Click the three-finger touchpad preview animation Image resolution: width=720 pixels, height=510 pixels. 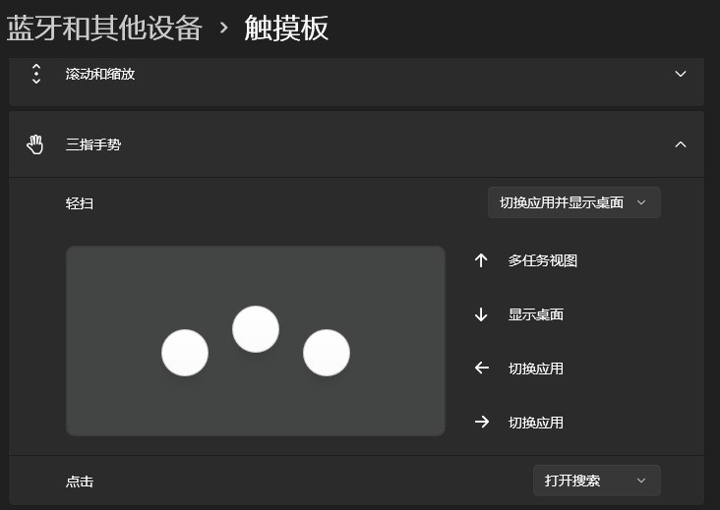click(256, 341)
